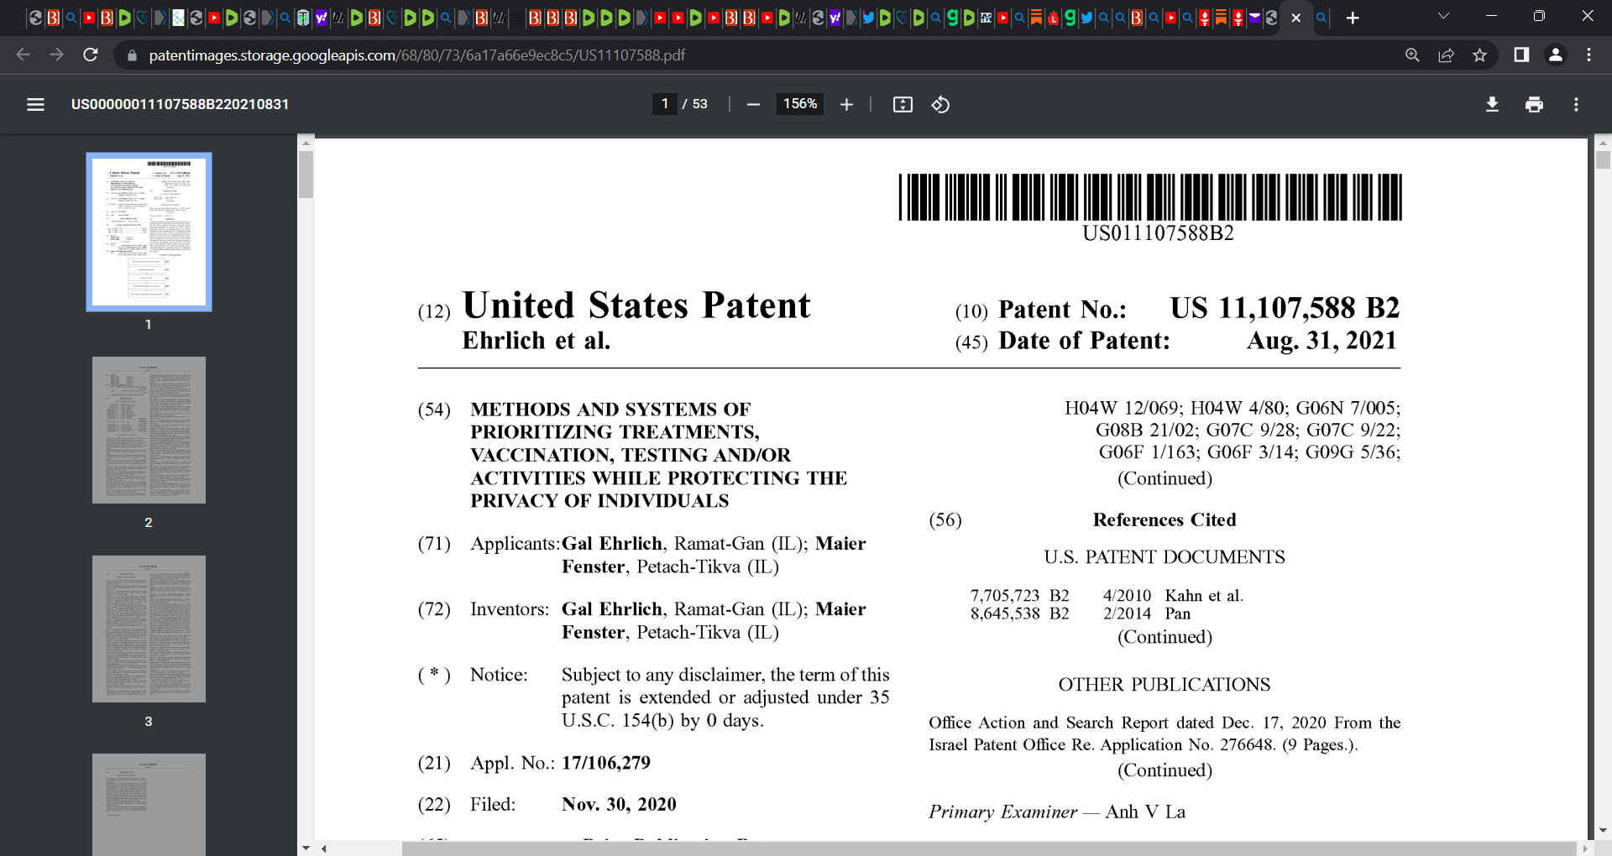View site information lock icon
Screen dimensions: 1612x856
[131, 55]
